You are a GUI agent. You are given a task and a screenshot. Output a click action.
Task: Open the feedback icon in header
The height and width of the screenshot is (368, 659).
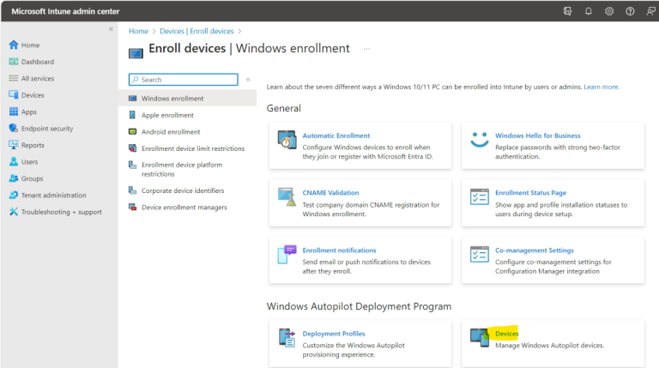pyautogui.click(x=650, y=11)
